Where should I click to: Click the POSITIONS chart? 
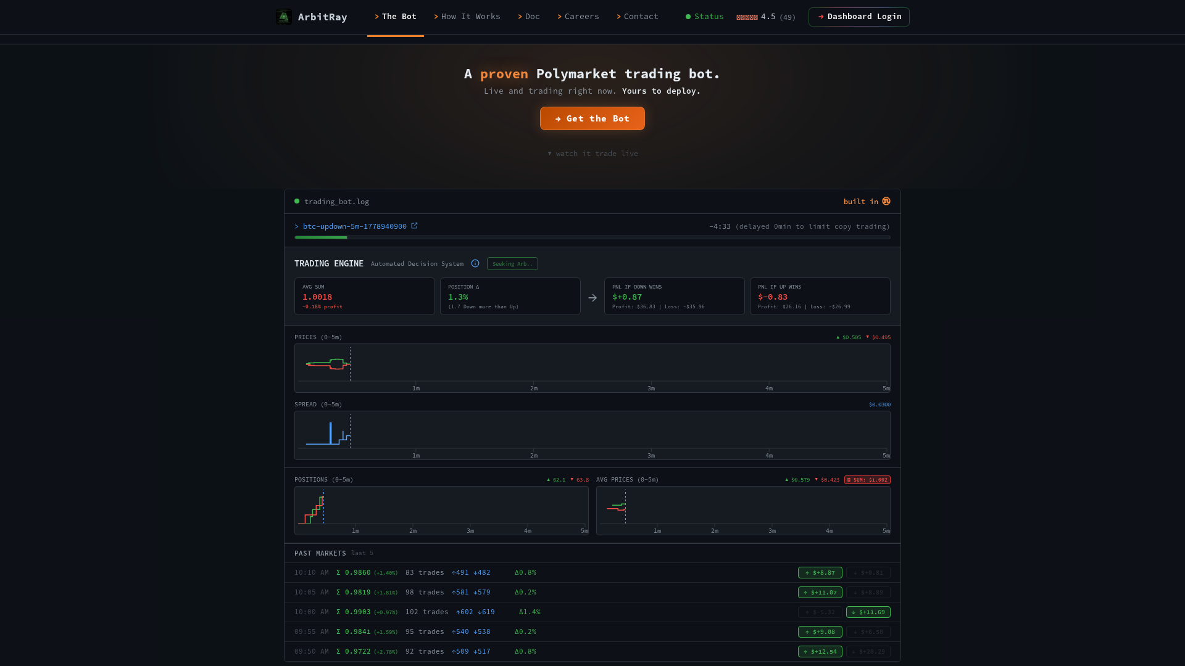[441, 511]
